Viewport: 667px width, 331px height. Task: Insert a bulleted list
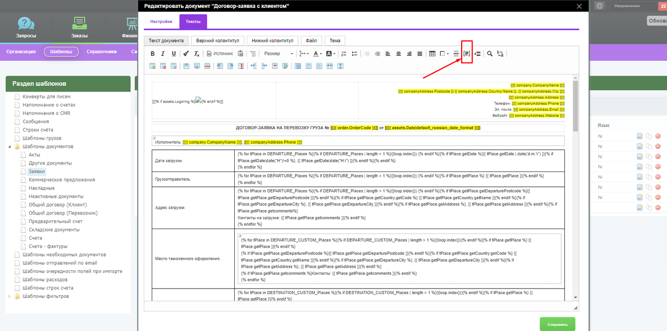[354, 54]
